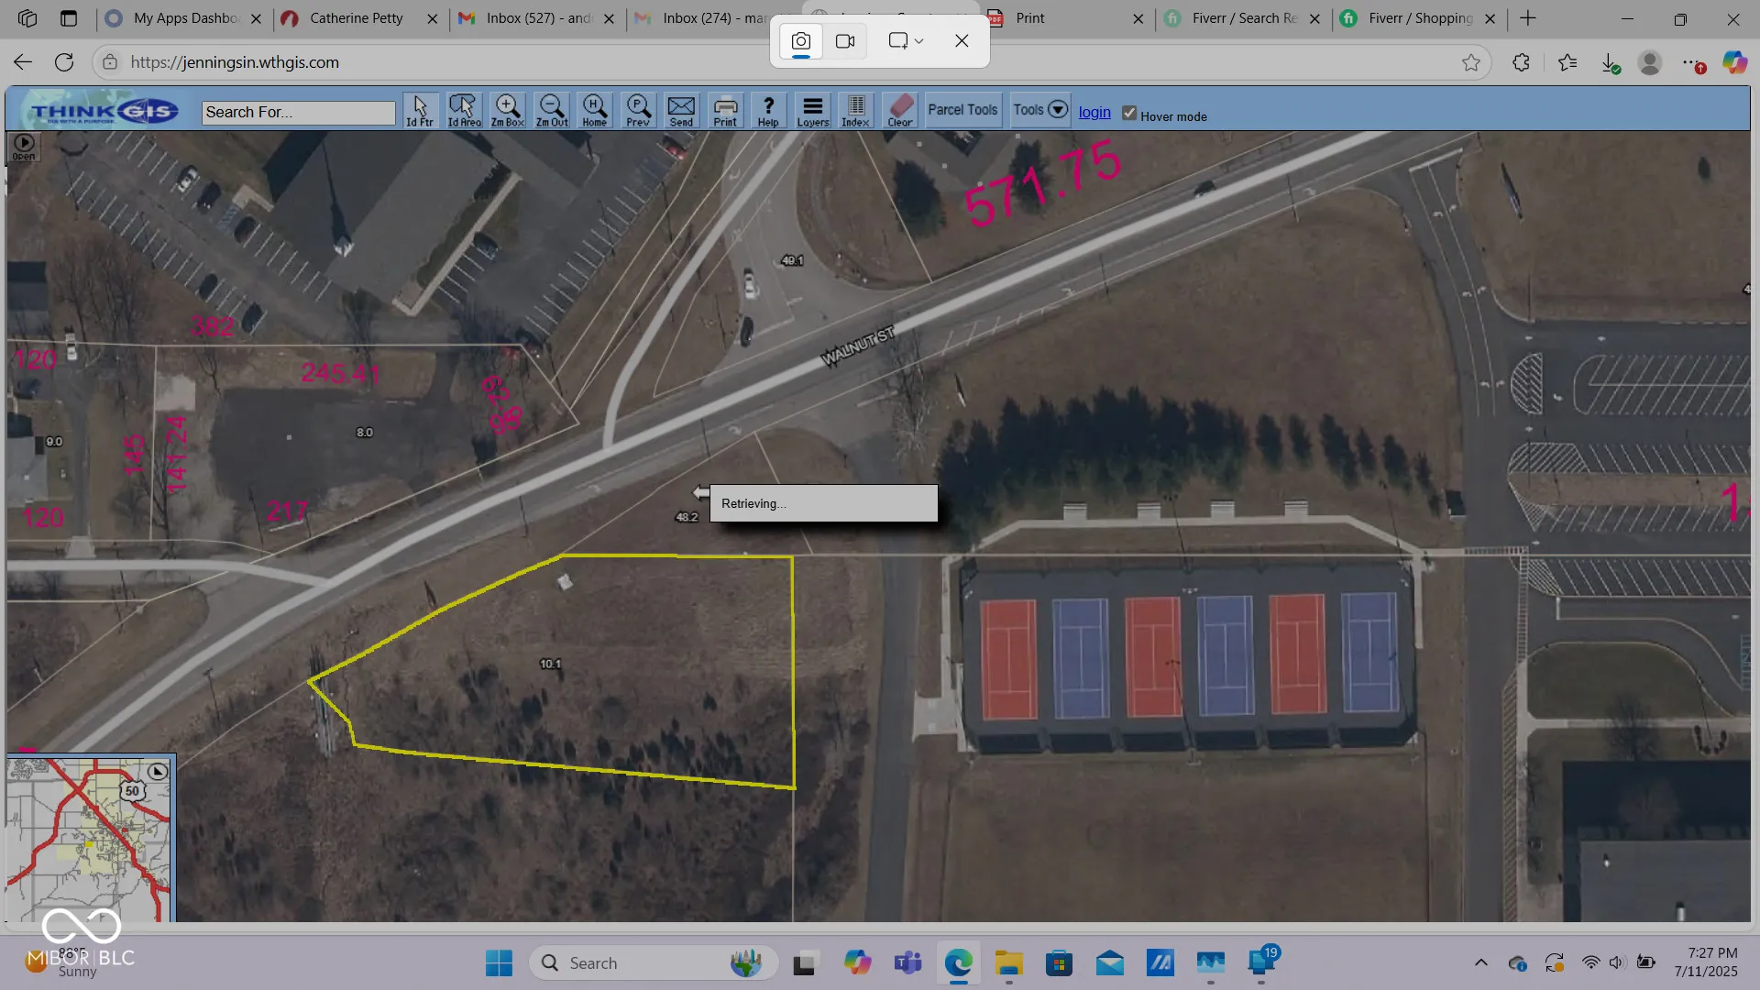Switch to the Catherine Petty tab
1760x990 pixels.
[x=357, y=18]
